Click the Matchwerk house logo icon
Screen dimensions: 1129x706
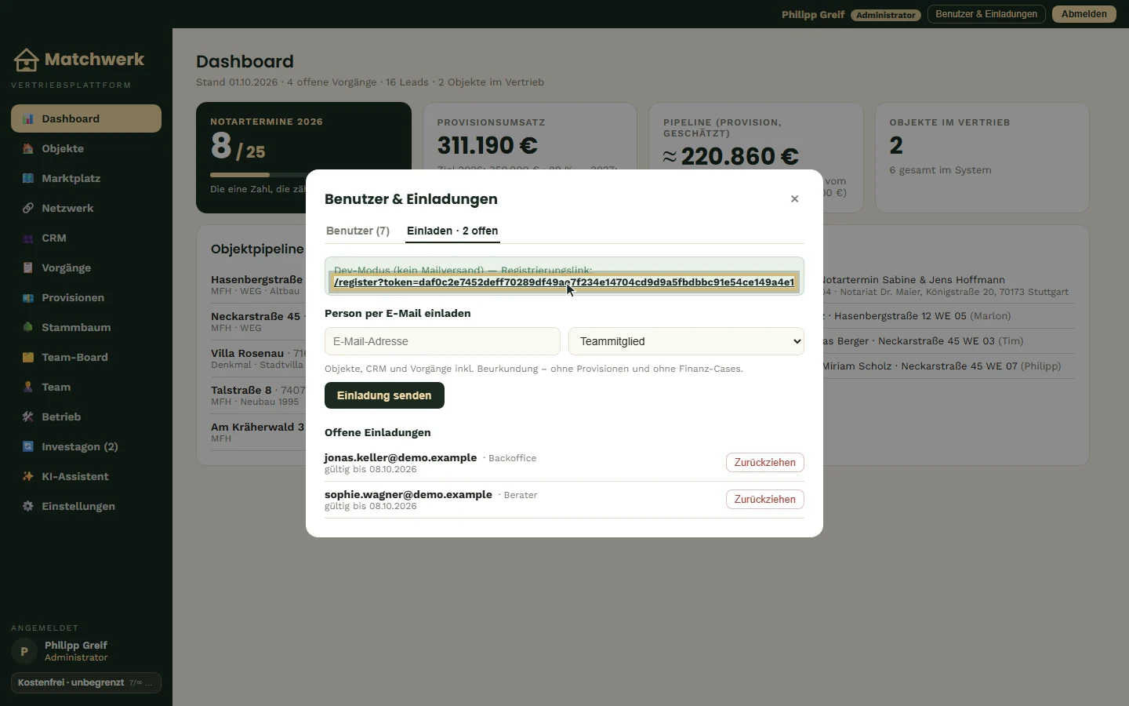[x=26, y=60]
